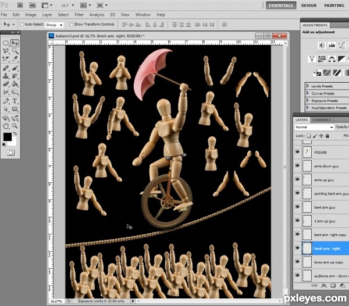Open the layer style fx button
This screenshot has width=349, height=306.
[323, 286]
